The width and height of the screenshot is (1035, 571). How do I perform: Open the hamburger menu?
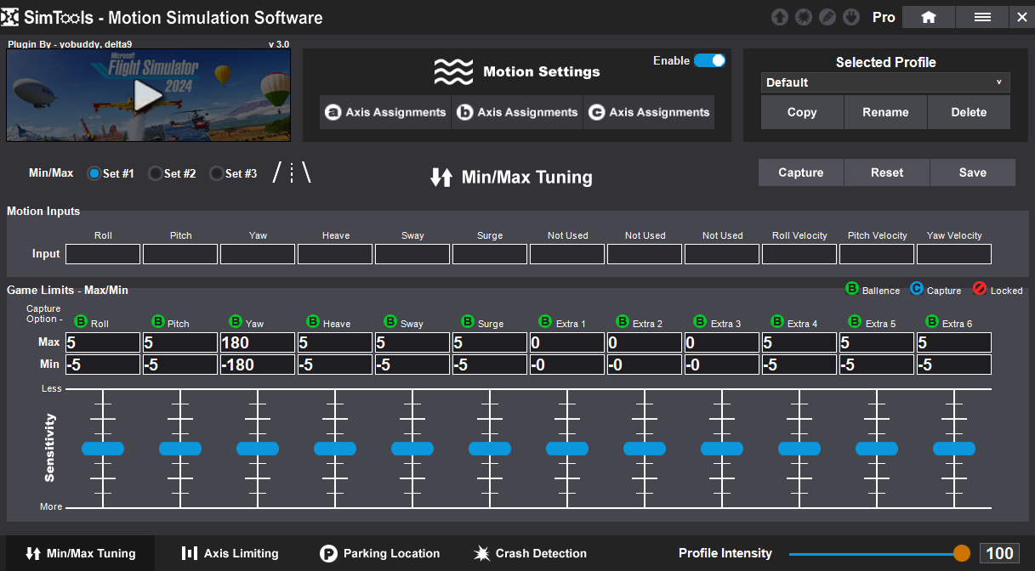click(982, 17)
